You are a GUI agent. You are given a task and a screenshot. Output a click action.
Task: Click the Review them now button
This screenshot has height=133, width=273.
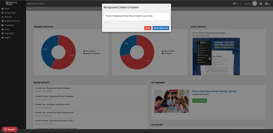click(x=161, y=28)
